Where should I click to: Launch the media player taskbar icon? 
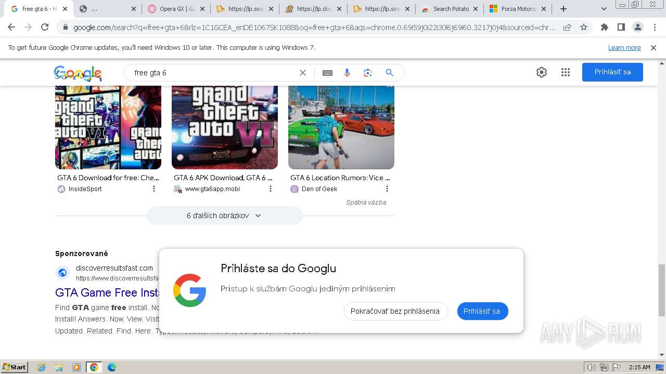pyautogui.click(x=76, y=367)
